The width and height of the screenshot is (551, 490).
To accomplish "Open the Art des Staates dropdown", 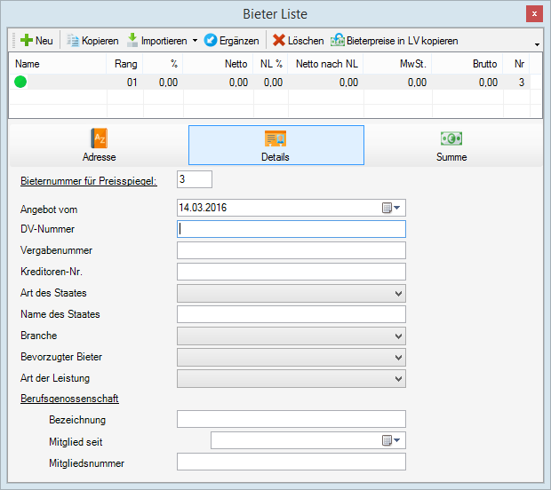I will (291, 293).
